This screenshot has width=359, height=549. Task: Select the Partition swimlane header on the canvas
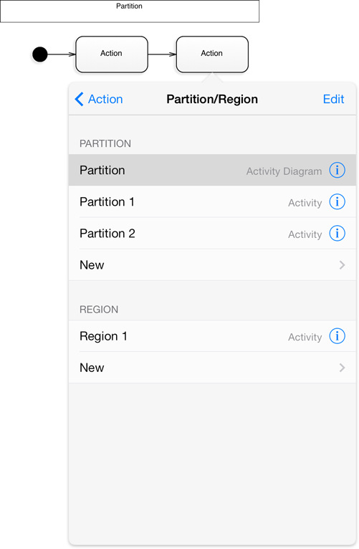coord(130,11)
